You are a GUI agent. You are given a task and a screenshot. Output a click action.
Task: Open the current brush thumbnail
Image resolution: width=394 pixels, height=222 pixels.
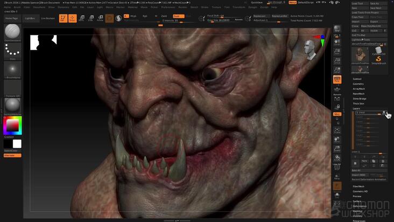point(12,32)
